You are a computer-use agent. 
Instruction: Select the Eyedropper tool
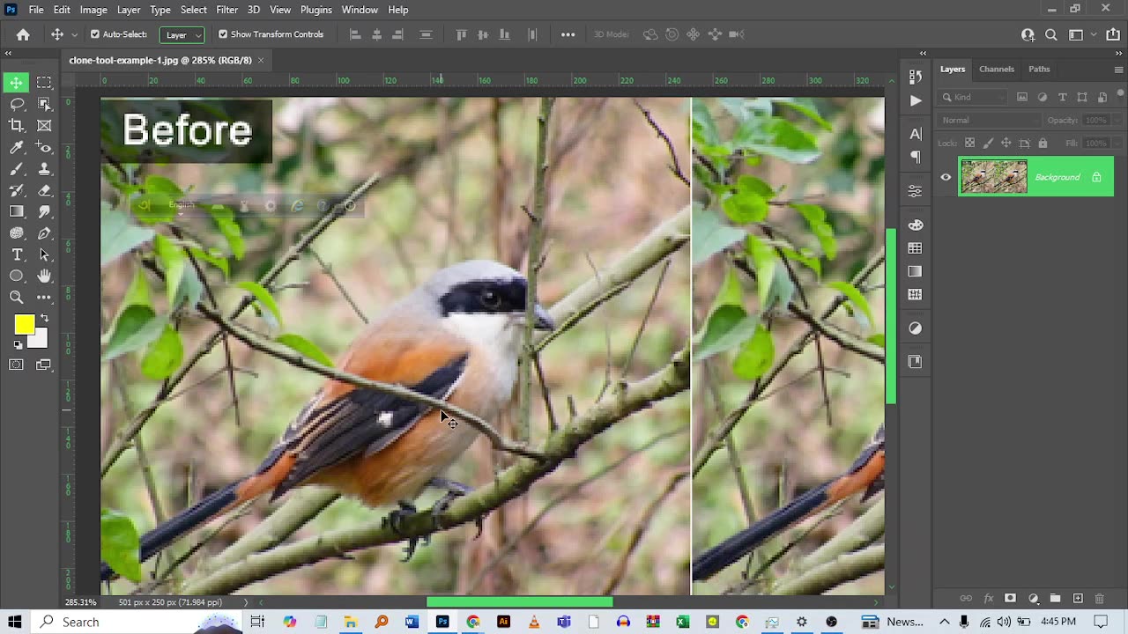pyautogui.click(x=16, y=147)
